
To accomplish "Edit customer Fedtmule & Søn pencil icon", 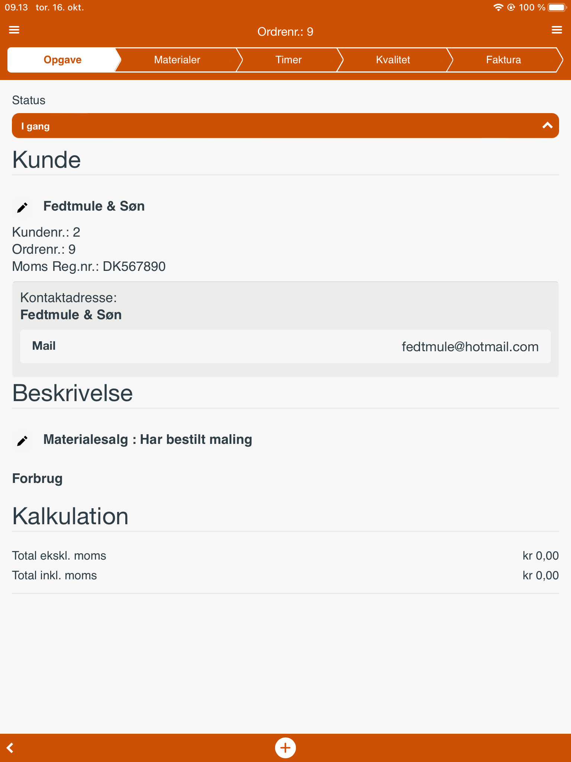I will [22, 207].
